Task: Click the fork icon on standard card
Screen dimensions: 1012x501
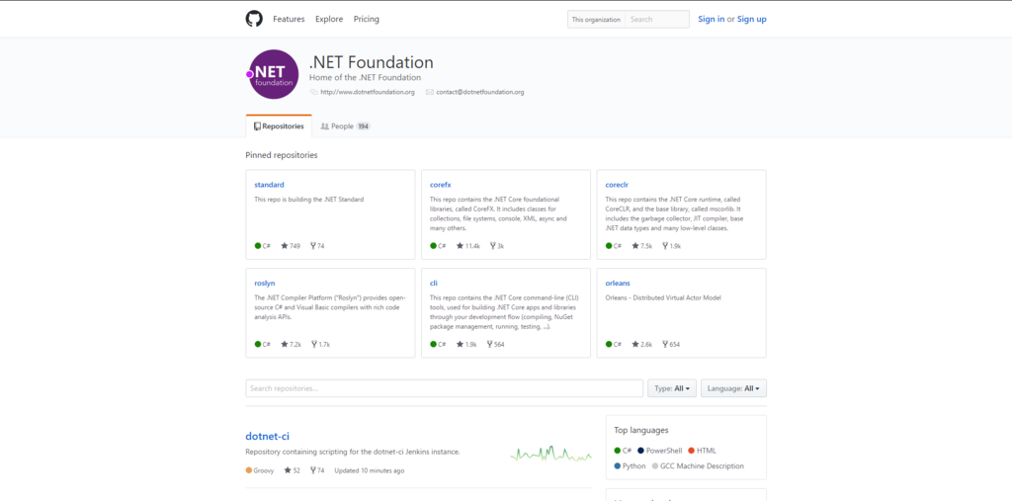Action: 313,246
